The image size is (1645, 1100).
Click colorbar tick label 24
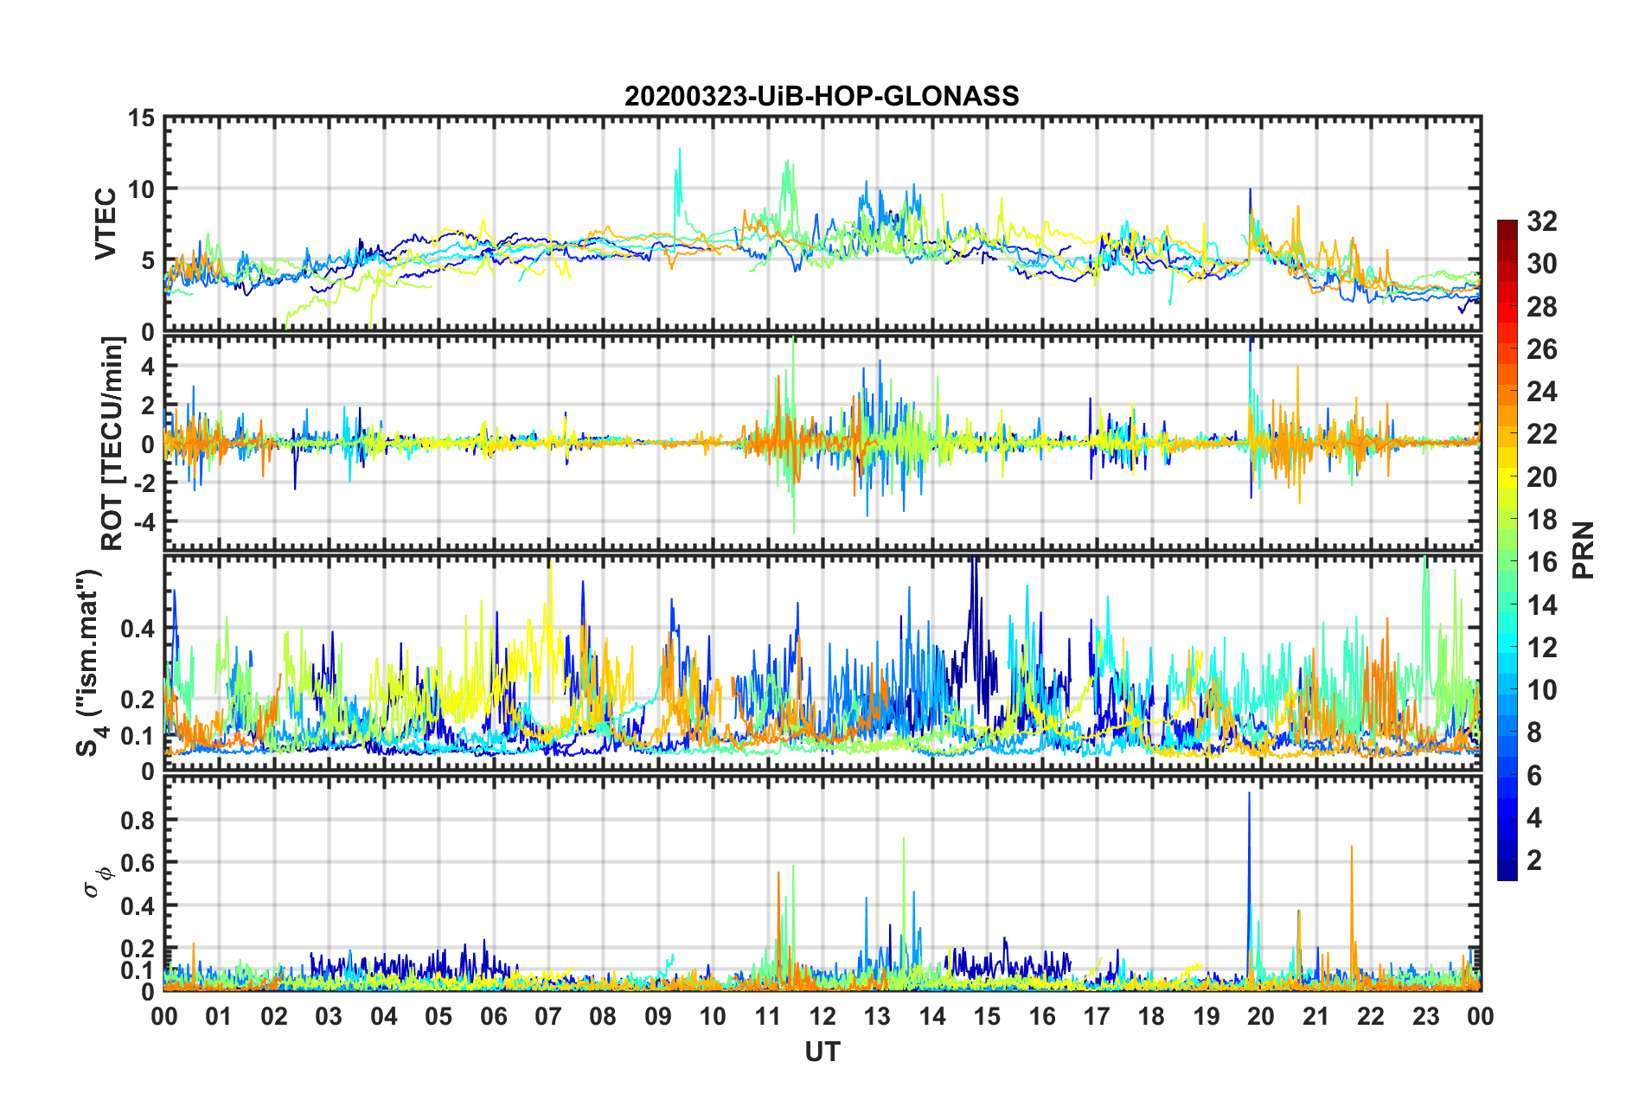coord(1541,392)
